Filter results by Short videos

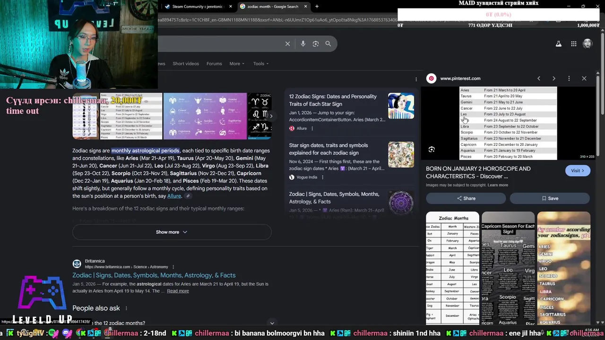tap(186, 64)
